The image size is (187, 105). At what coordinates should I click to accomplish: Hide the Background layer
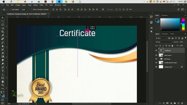tap(156, 67)
